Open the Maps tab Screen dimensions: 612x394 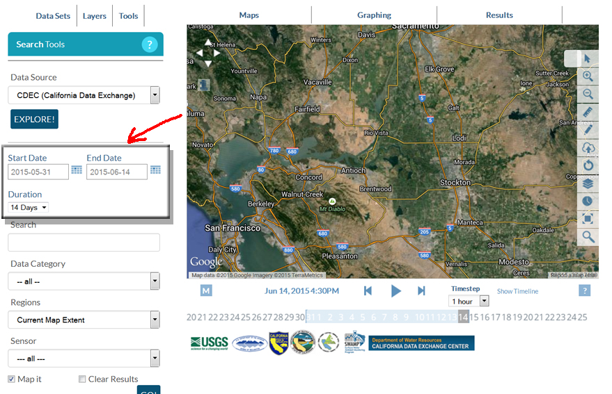(249, 15)
